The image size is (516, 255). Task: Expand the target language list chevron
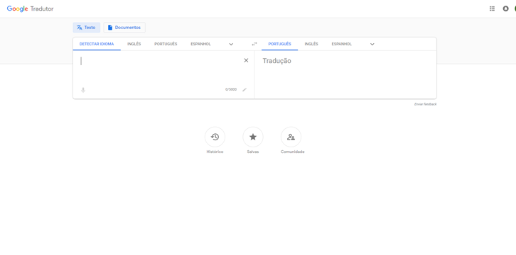point(372,44)
